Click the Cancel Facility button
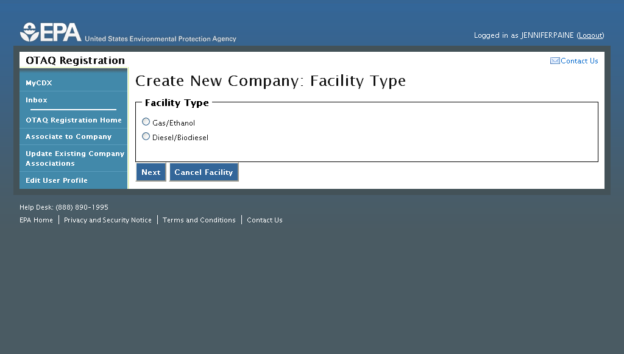Image resolution: width=624 pixels, height=354 pixels. coord(204,172)
